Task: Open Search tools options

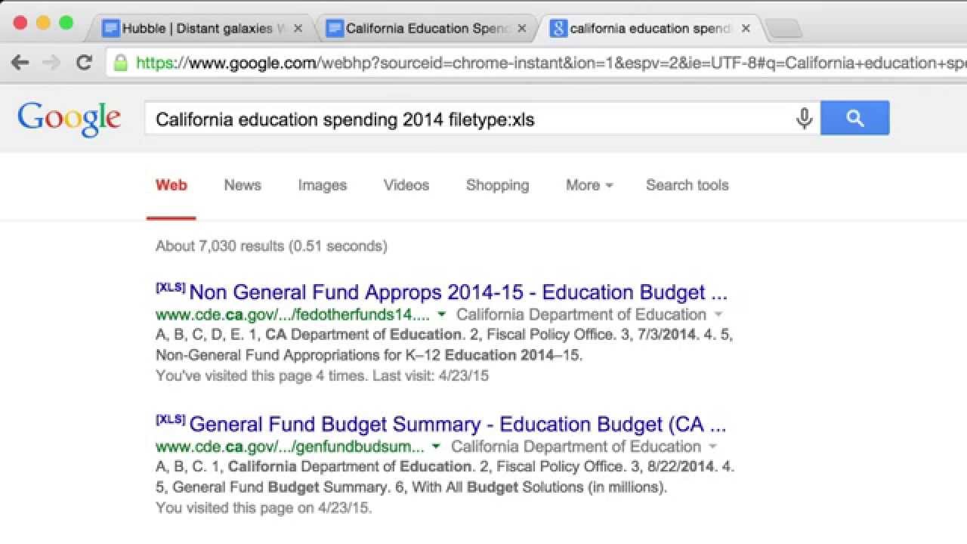Action: pos(687,185)
